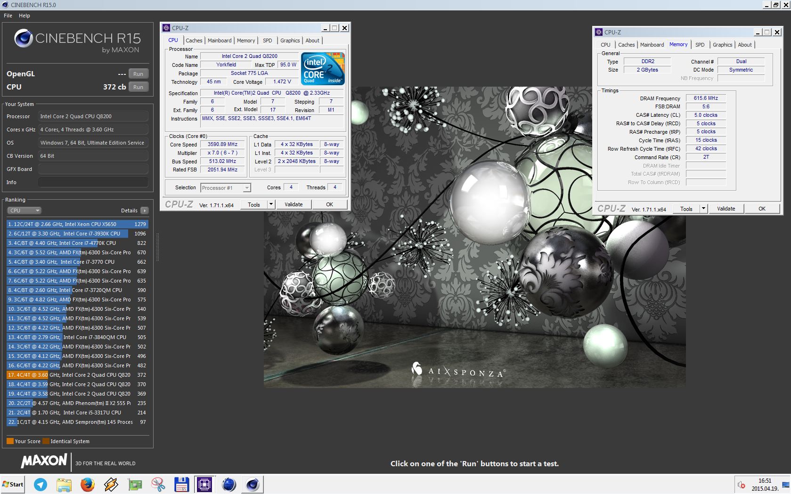Select the CPU tab in right CPU-Z

(x=606, y=45)
